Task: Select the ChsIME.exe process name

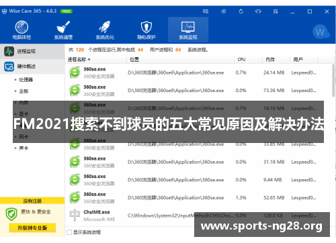Action: [x=97, y=212]
